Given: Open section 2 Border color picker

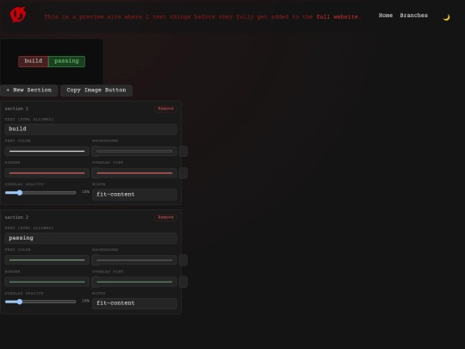Looking at the screenshot, I should click(x=46, y=282).
